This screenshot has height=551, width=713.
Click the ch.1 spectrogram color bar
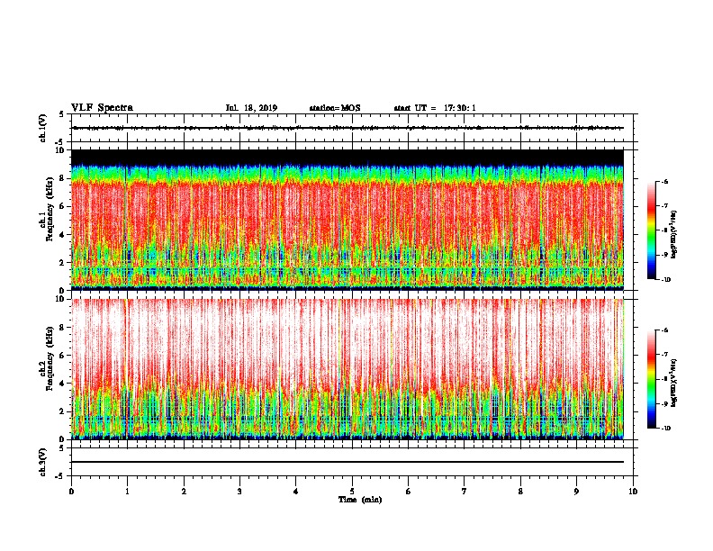tap(652, 230)
